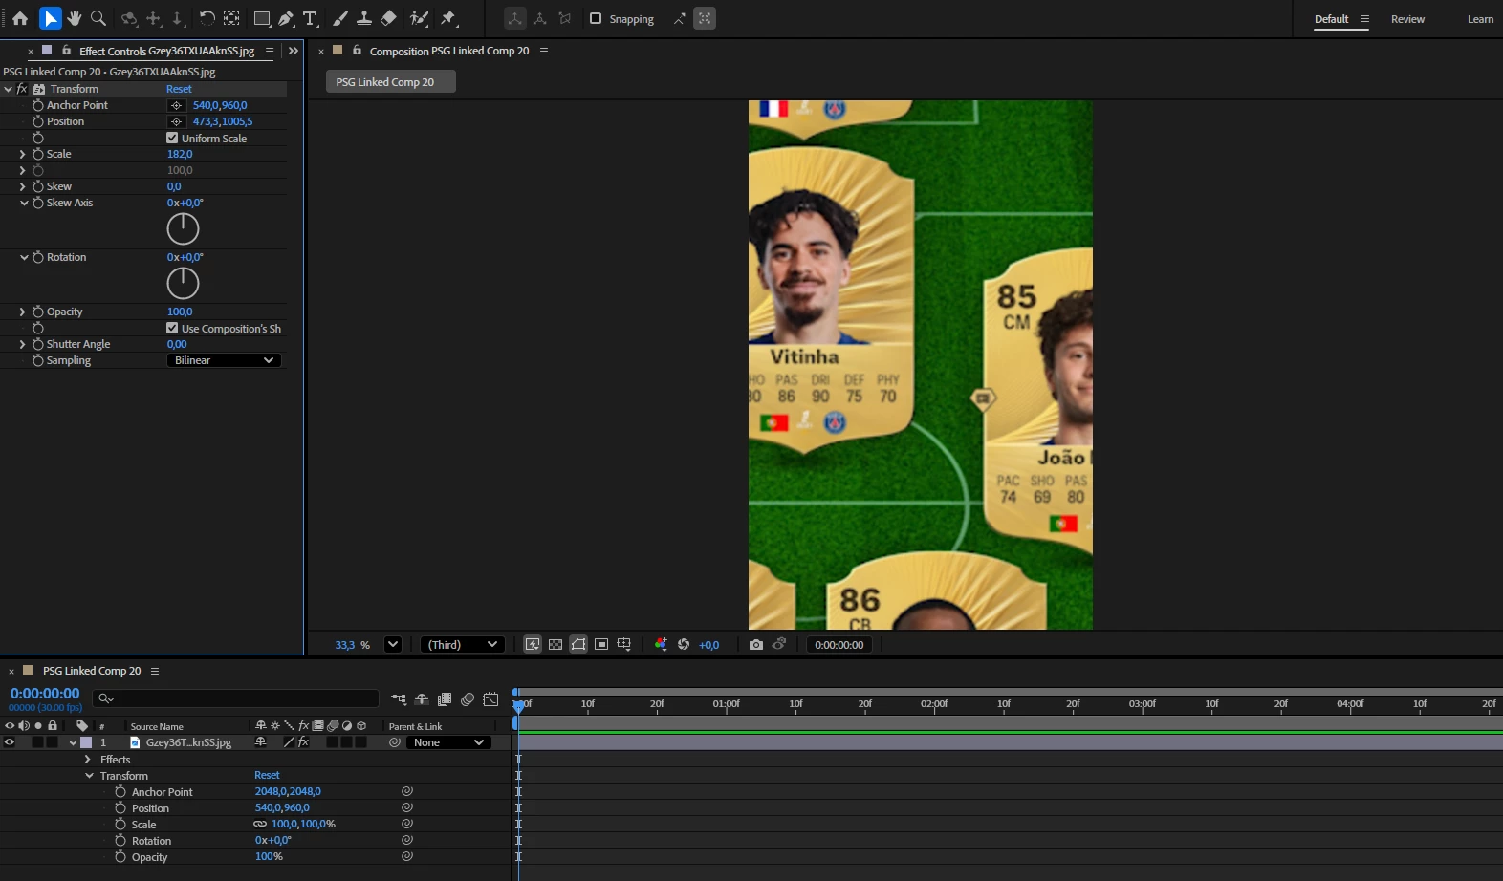Screen dimensions: 1503x881
Task: Switch to the Review workspace
Action: point(1407,19)
